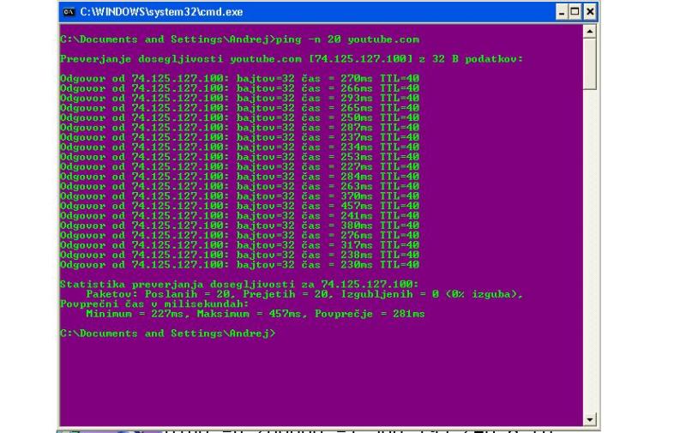Viewport: 686px width, 433px height.
Task: Click the 'Statistika preverjanja dosegljivosti' line
Action: [239, 284]
